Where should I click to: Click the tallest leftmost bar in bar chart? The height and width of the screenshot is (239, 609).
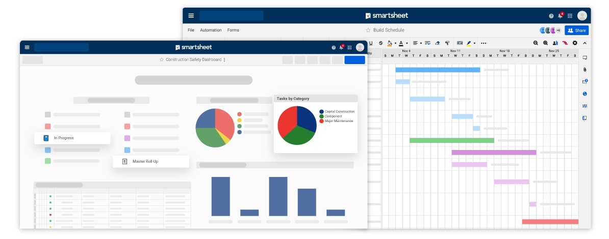pos(221,196)
